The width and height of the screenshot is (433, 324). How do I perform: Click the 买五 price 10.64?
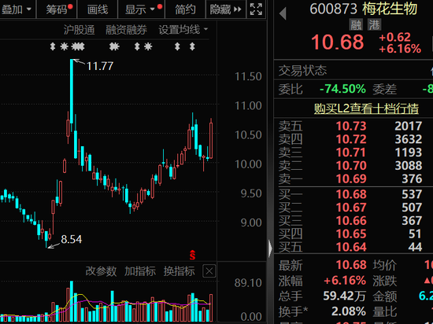pos(351,247)
